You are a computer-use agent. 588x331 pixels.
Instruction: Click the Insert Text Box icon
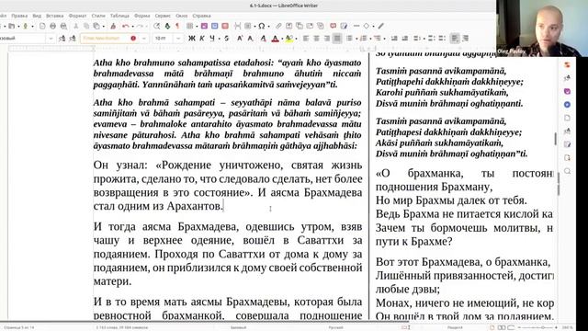pyautogui.click(x=225, y=26)
